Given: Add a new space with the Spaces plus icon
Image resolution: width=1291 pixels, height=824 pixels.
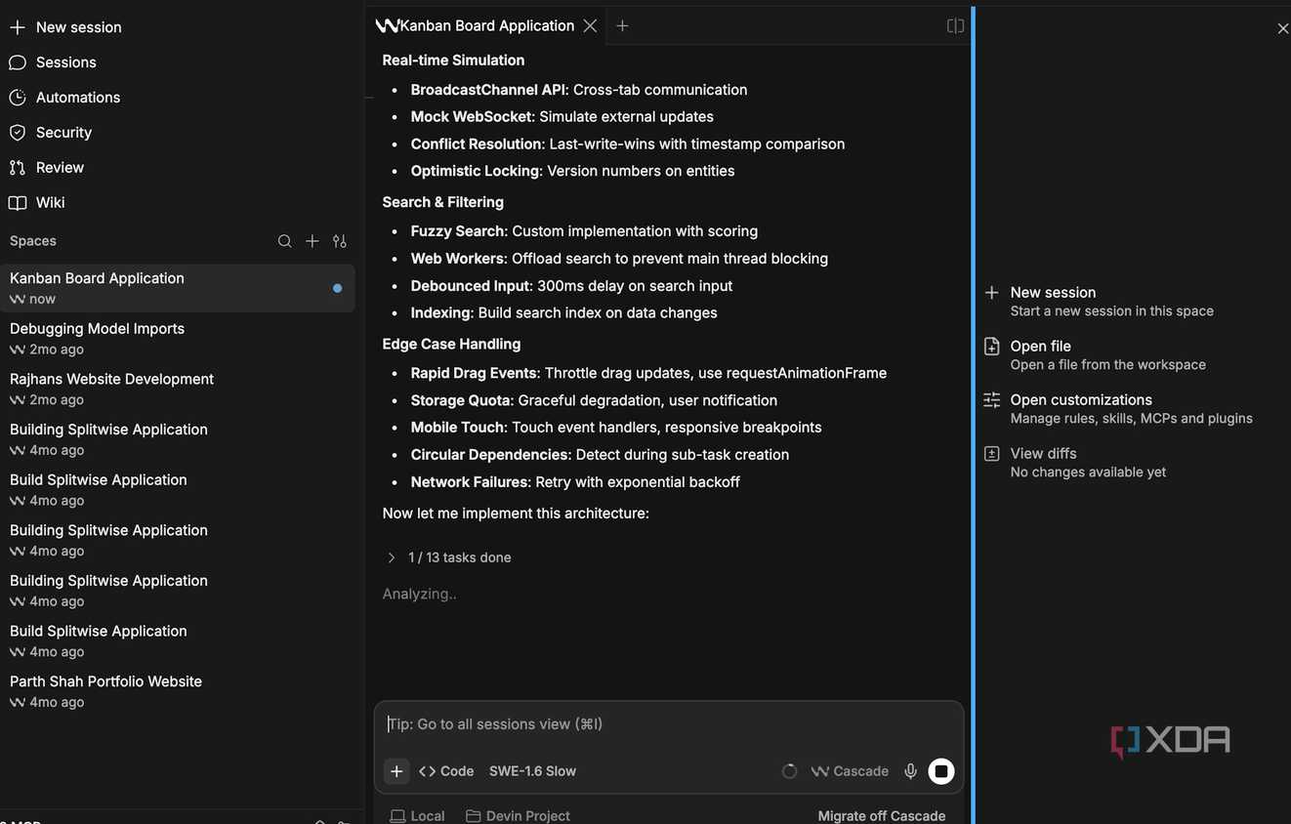Looking at the screenshot, I should tap(312, 241).
